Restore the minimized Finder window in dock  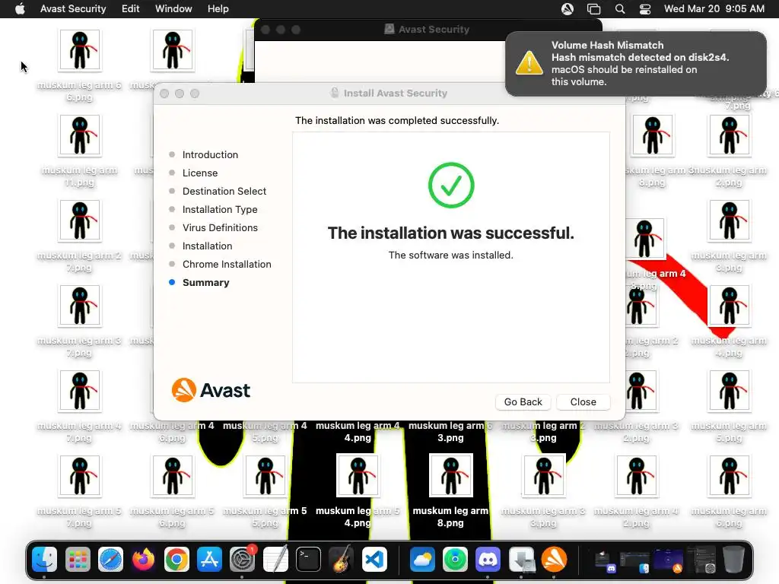tap(635, 560)
